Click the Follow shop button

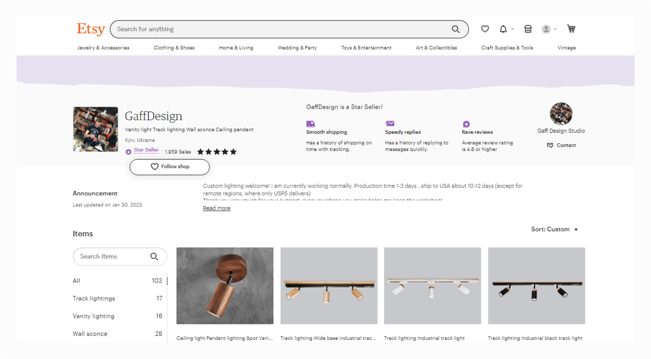(x=170, y=167)
